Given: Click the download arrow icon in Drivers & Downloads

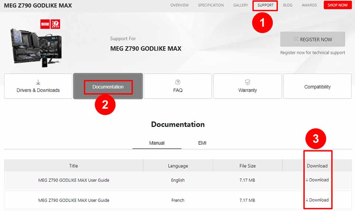Looking at the screenshot, I should tap(38, 82).
